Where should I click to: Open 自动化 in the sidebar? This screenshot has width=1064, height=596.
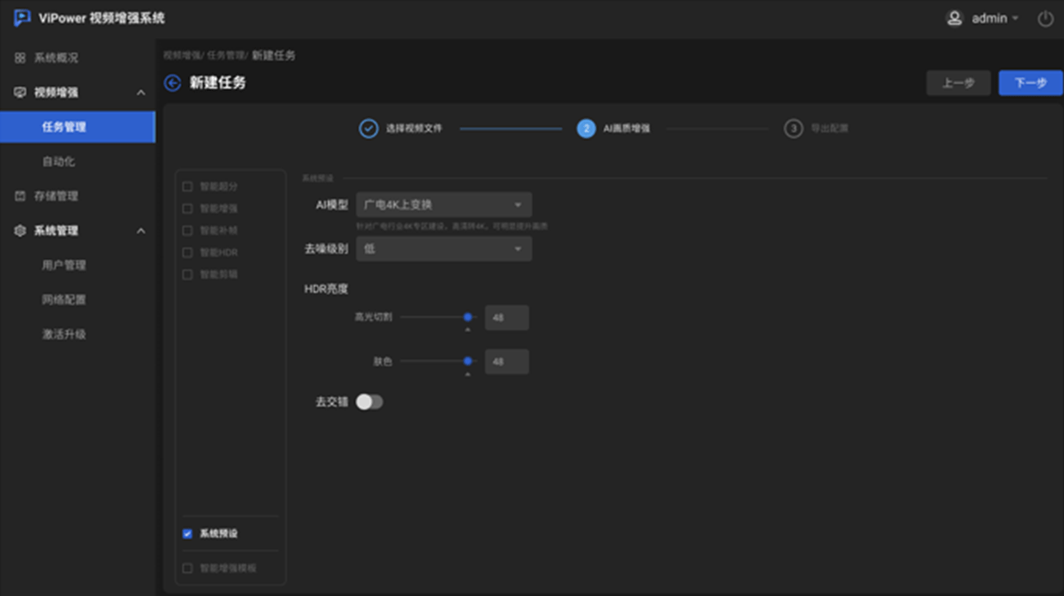coord(58,161)
